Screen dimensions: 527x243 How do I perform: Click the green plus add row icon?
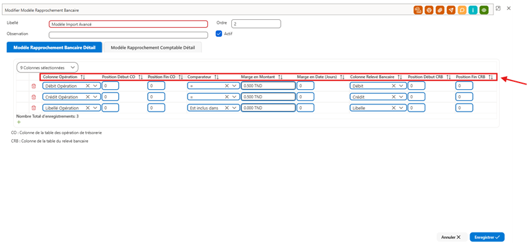(x=18, y=122)
